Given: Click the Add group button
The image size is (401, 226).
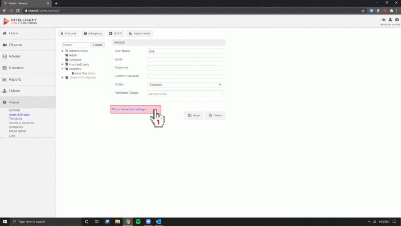Looking at the screenshot, I should click(93, 33).
